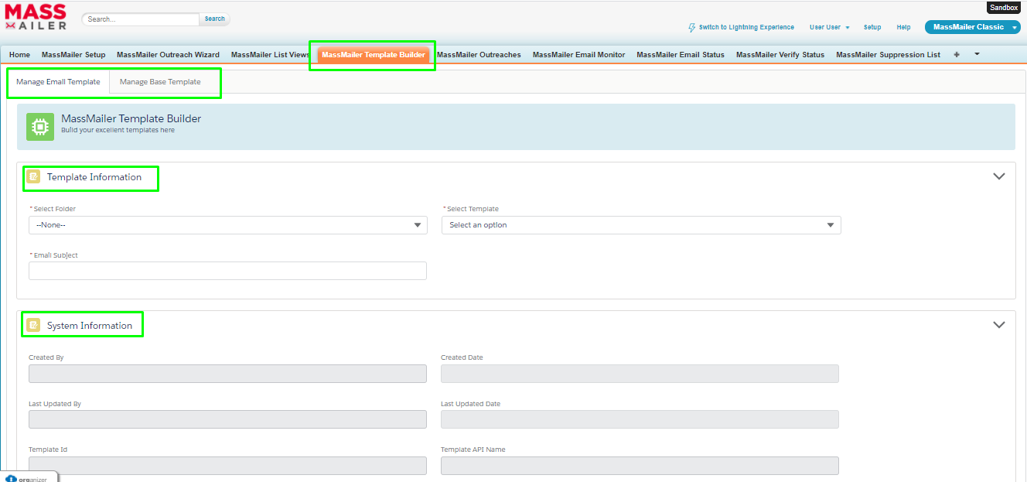This screenshot has height=482, width=1027.
Task: Click the System Information section icon
Action: click(x=33, y=324)
